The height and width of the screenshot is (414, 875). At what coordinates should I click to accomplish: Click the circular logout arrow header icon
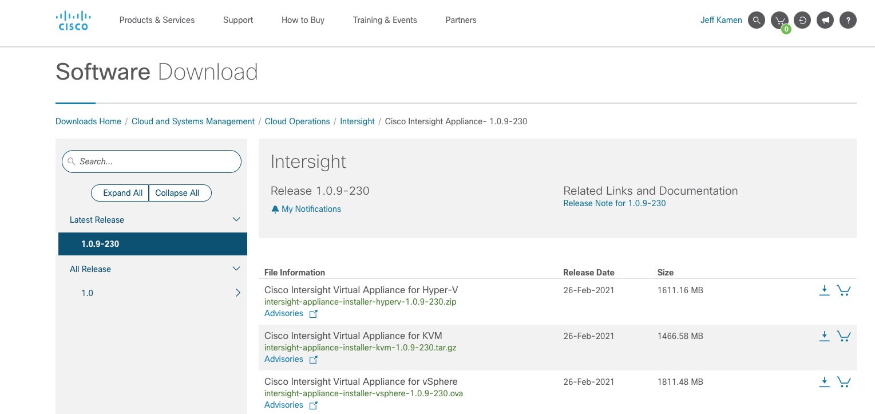point(802,20)
